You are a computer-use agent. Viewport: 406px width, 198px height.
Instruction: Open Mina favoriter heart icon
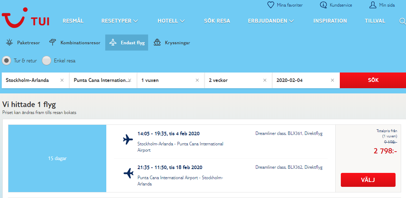270,5
